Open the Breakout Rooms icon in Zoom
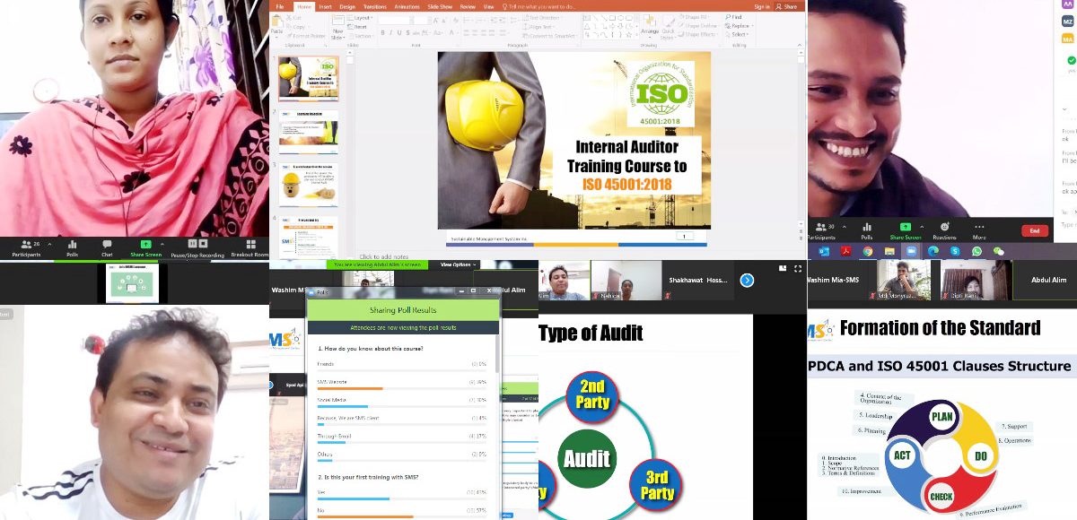Screen dimensions: 1077x520 pyautogui.click(x=250, y=245)
